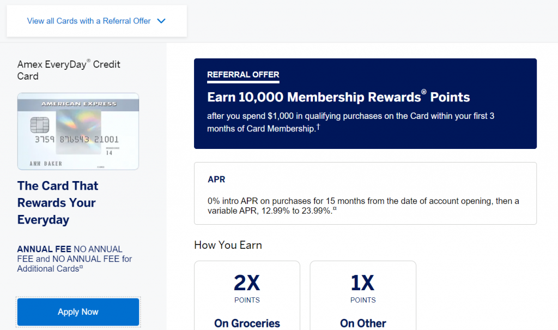
Task: Click the ANNUAL FEE label text
Action: (44, 249)
